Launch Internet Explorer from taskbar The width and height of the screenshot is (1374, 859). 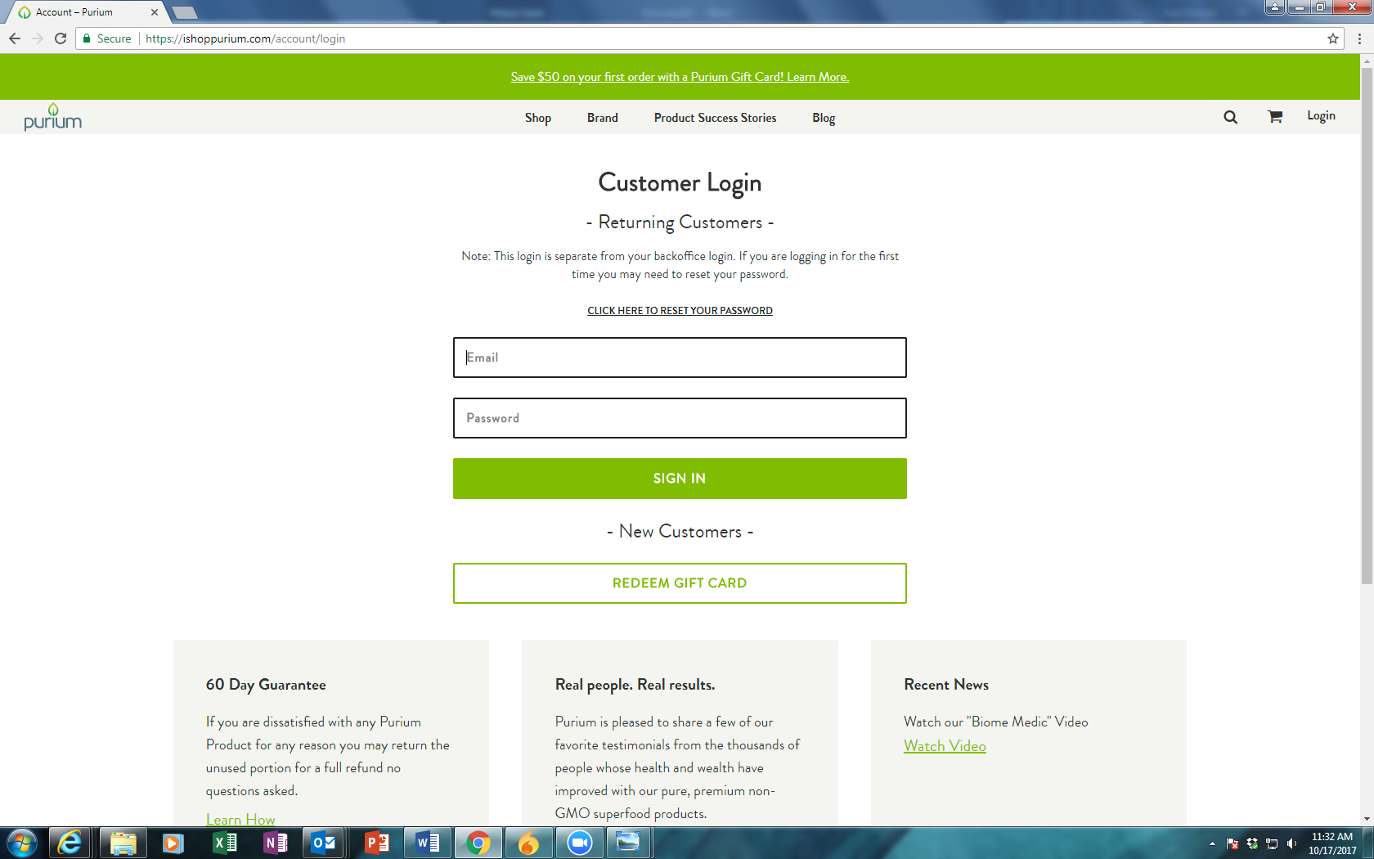pyautogui.click(x=70, y=843)
